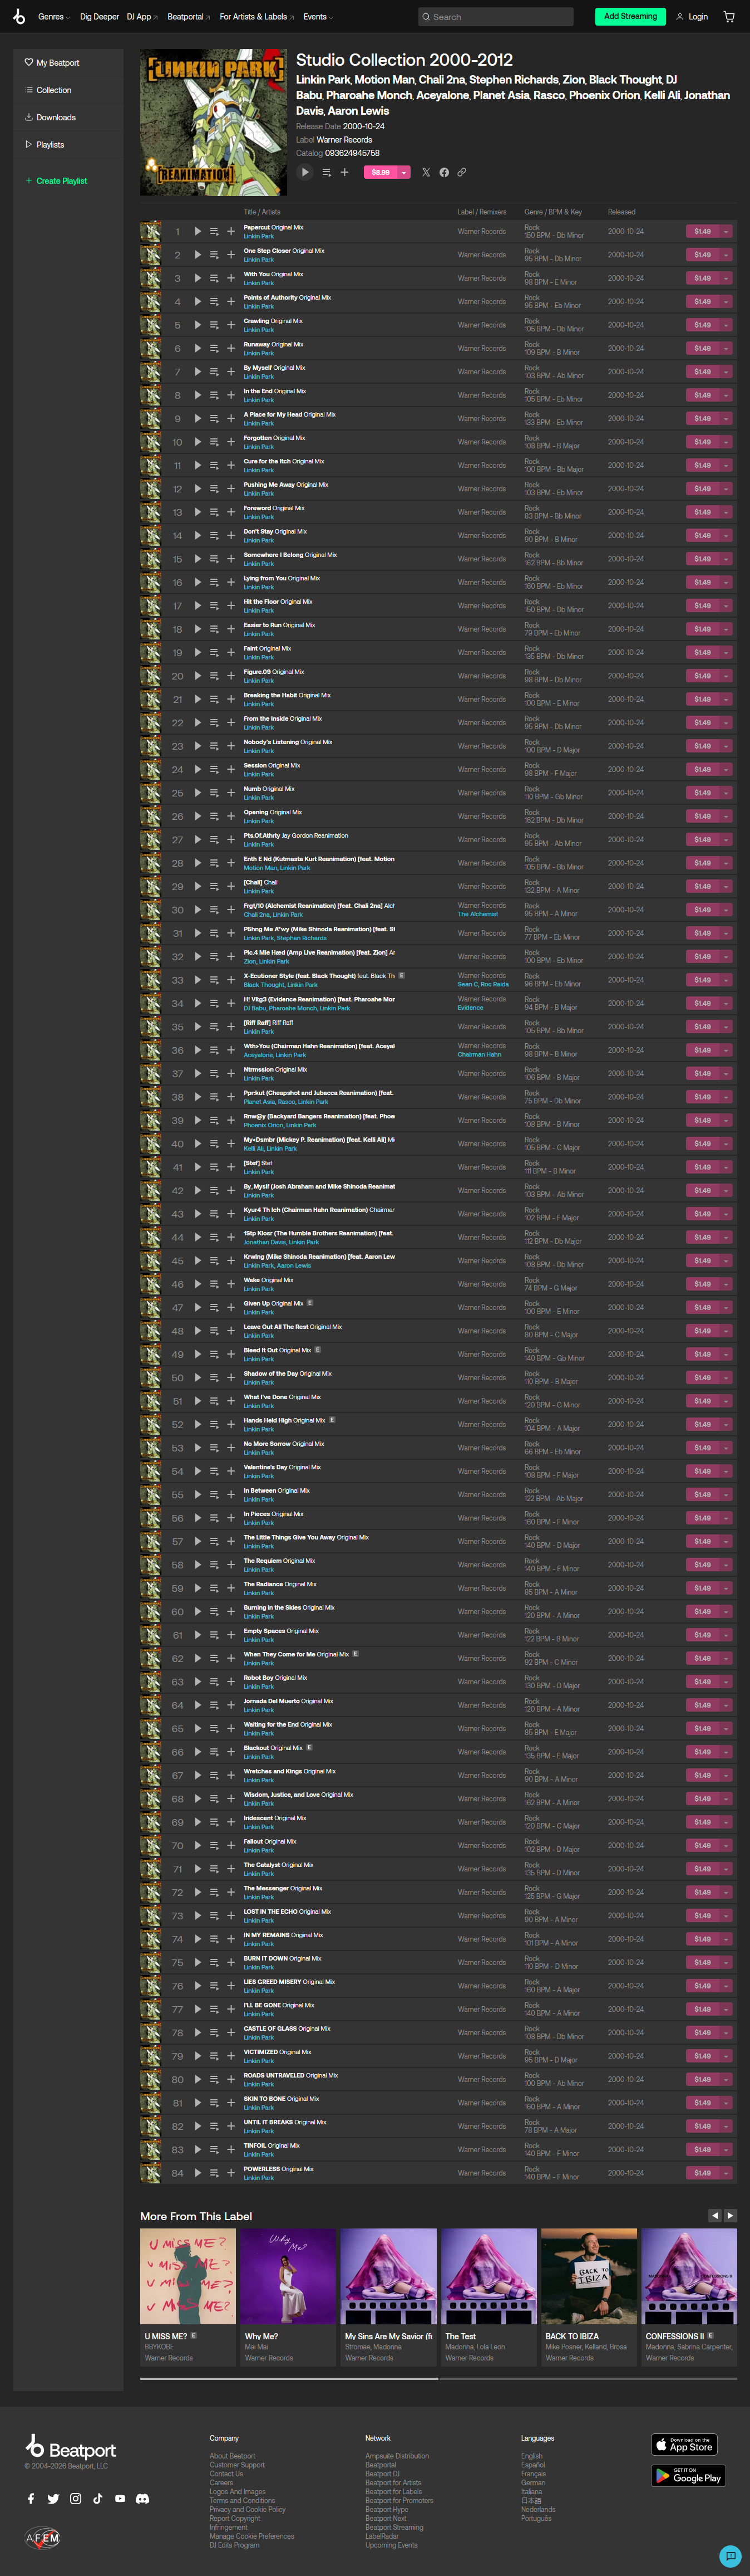Open price dropdown arrow for POWERLESS

[x=726, y=2173]
